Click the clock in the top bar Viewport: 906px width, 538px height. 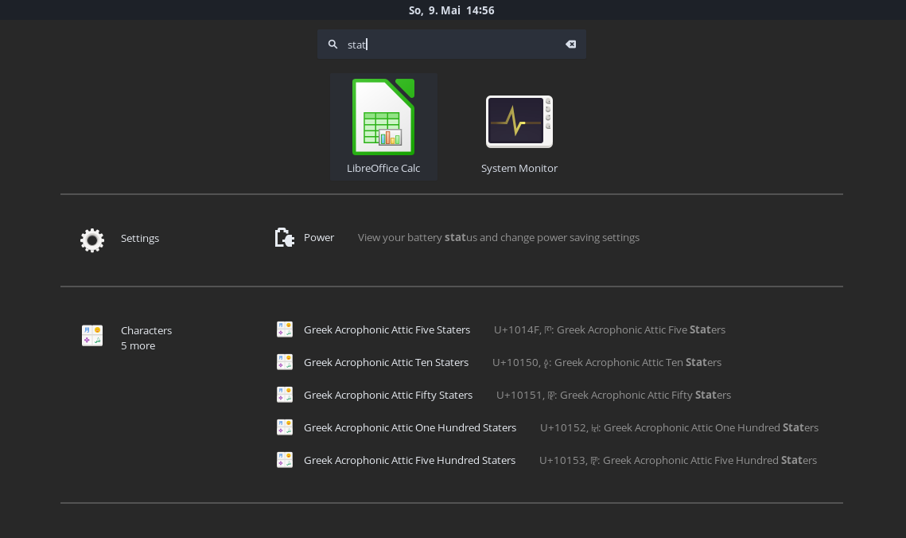coord(451,10)
